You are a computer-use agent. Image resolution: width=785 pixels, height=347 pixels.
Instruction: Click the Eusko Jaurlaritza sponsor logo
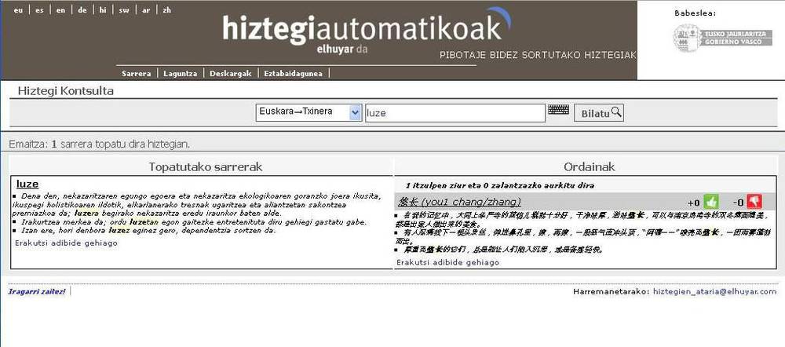coord(722,38)
